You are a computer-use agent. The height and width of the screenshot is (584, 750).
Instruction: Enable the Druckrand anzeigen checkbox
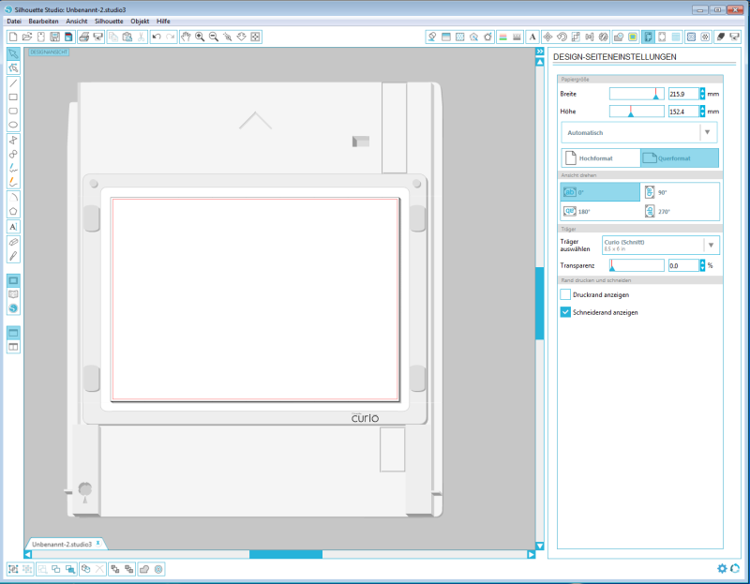pyautogui.click(x=565, y=294)
